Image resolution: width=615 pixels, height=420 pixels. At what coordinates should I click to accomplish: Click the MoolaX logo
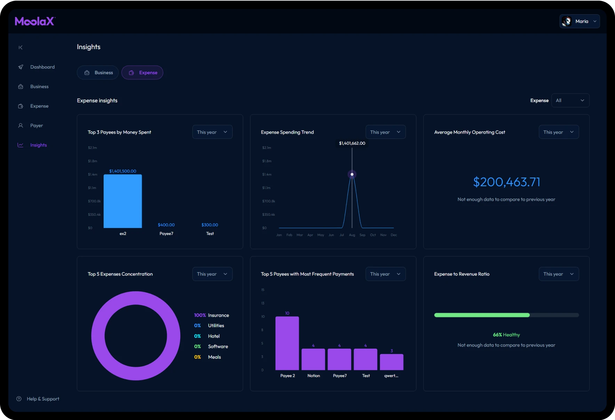pyautogui.click(x=35, y=21)
